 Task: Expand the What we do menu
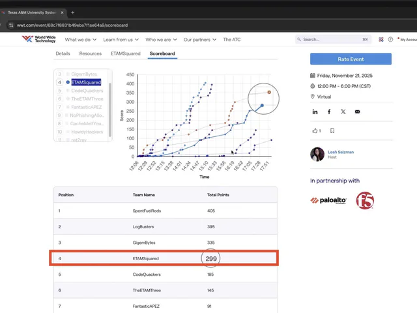pos(81,40)
